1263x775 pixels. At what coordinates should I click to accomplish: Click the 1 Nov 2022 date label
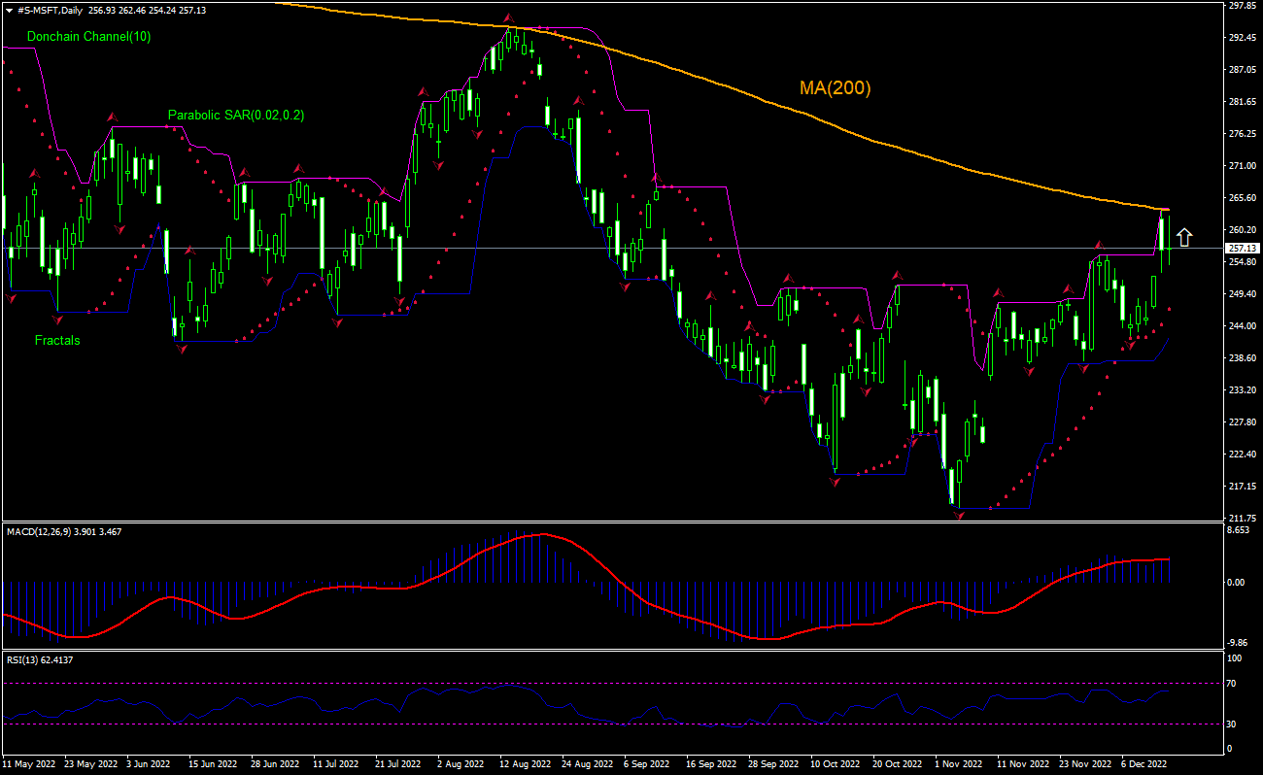[x=958, y=765]
